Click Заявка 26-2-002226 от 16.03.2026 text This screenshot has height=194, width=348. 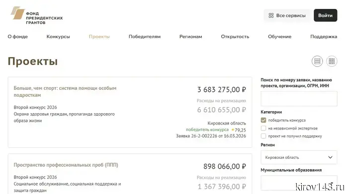pos(211,136)
